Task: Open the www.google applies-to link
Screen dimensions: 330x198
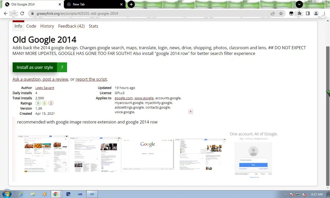Action: click(x=144, y=98)
